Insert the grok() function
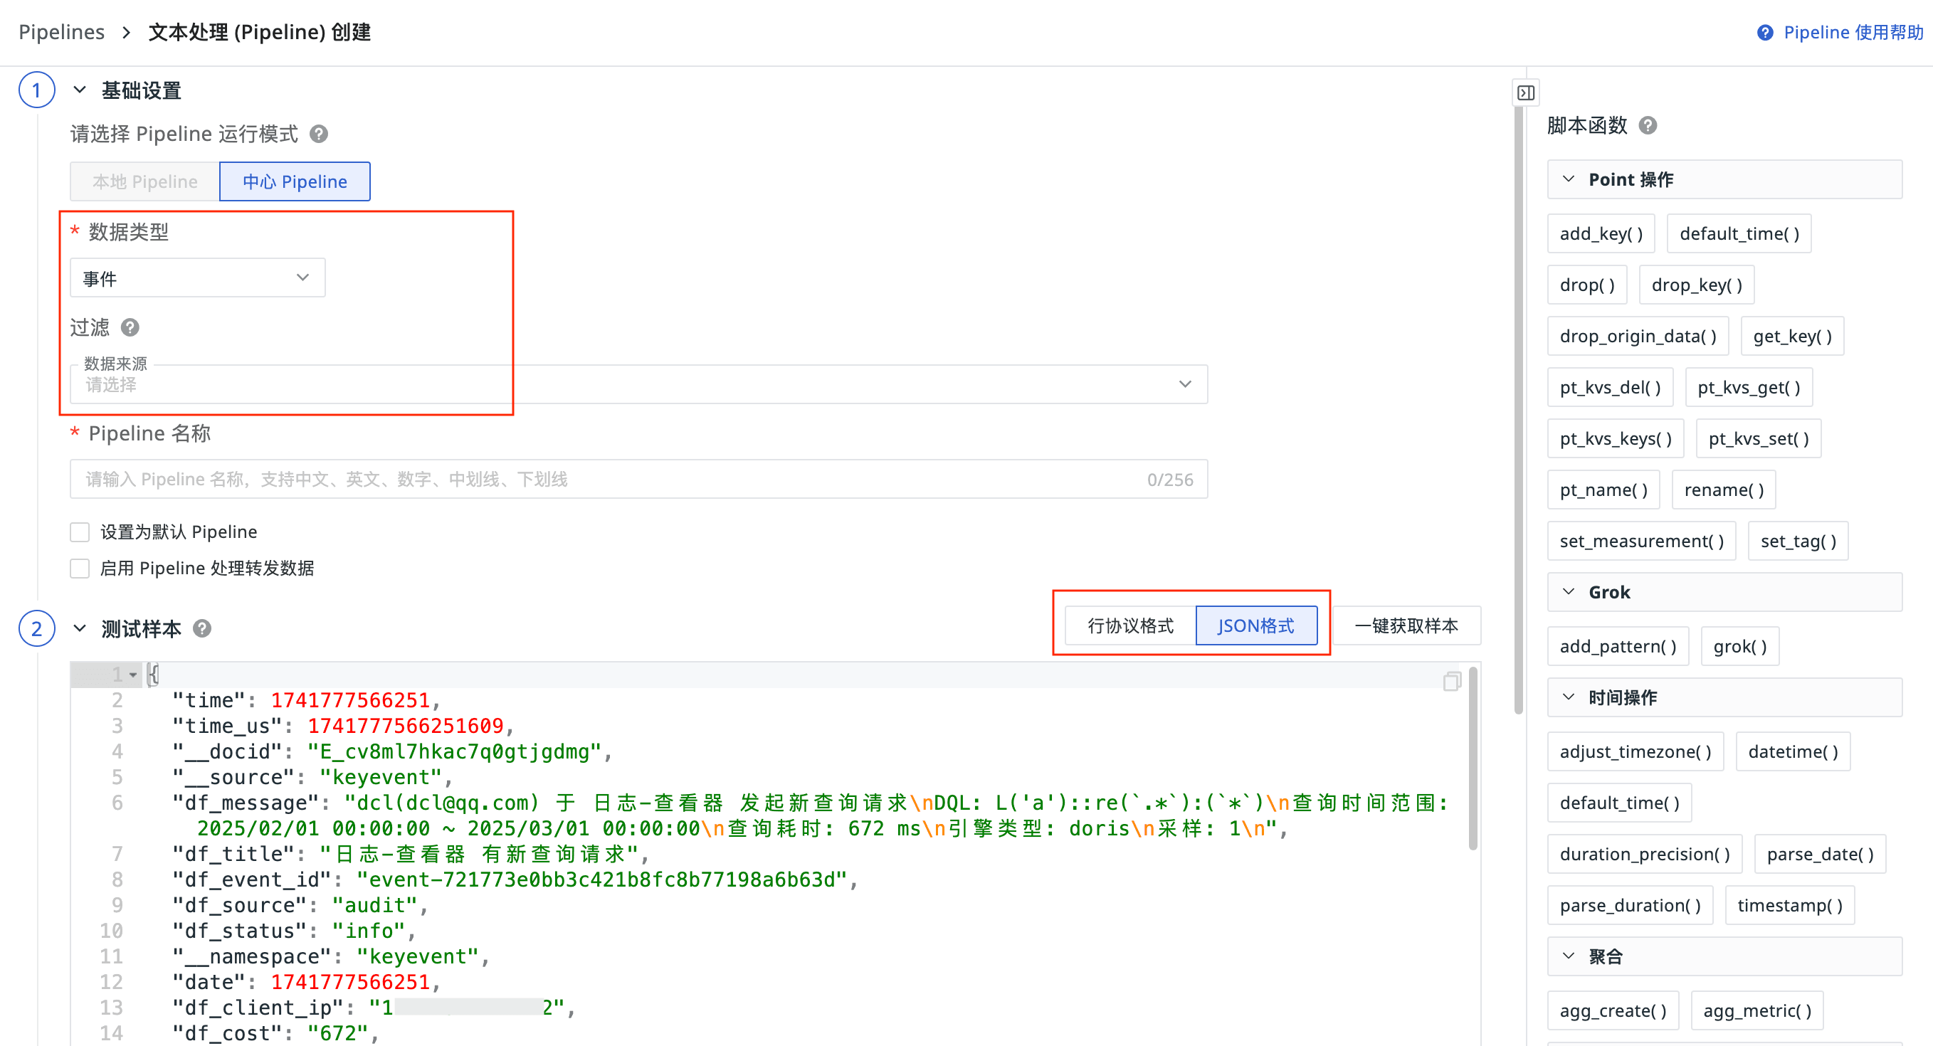1933x1046 pixels. point(1739,646)
